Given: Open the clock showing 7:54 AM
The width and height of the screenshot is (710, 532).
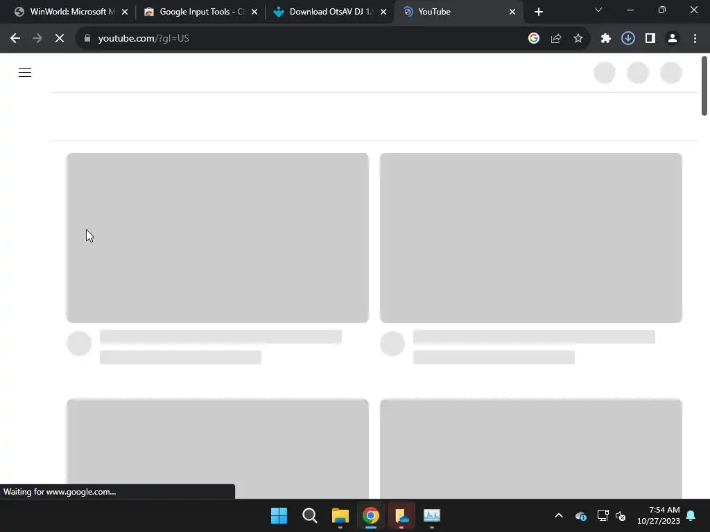Looking at the screenshot, I should [659, 515].
